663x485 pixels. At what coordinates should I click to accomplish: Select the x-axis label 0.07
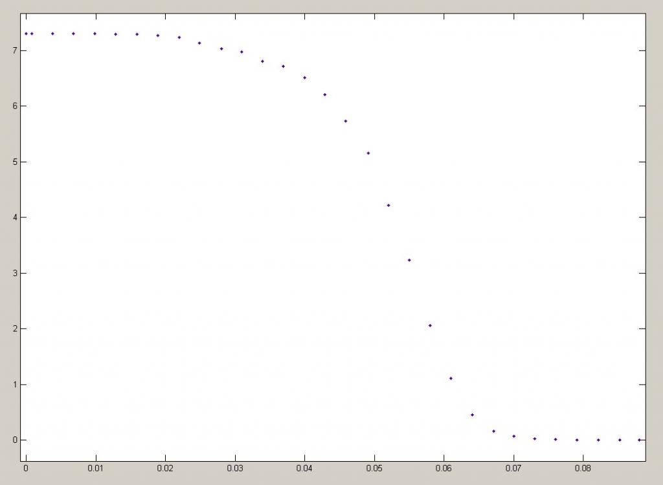click(x=513, y=469)
